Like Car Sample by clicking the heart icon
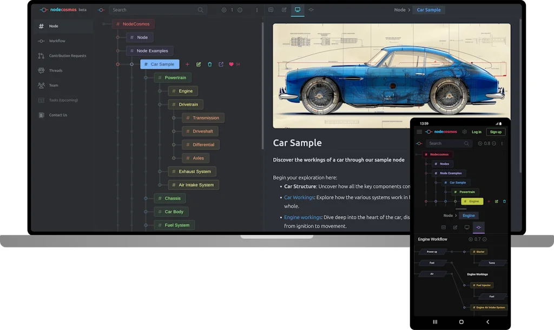Screen dimensions: 554x330 pos(231,64)
